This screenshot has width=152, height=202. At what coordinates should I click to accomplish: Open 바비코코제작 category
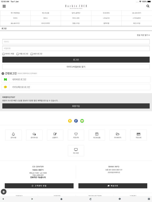pyautogui.click(x=46, y=23)
